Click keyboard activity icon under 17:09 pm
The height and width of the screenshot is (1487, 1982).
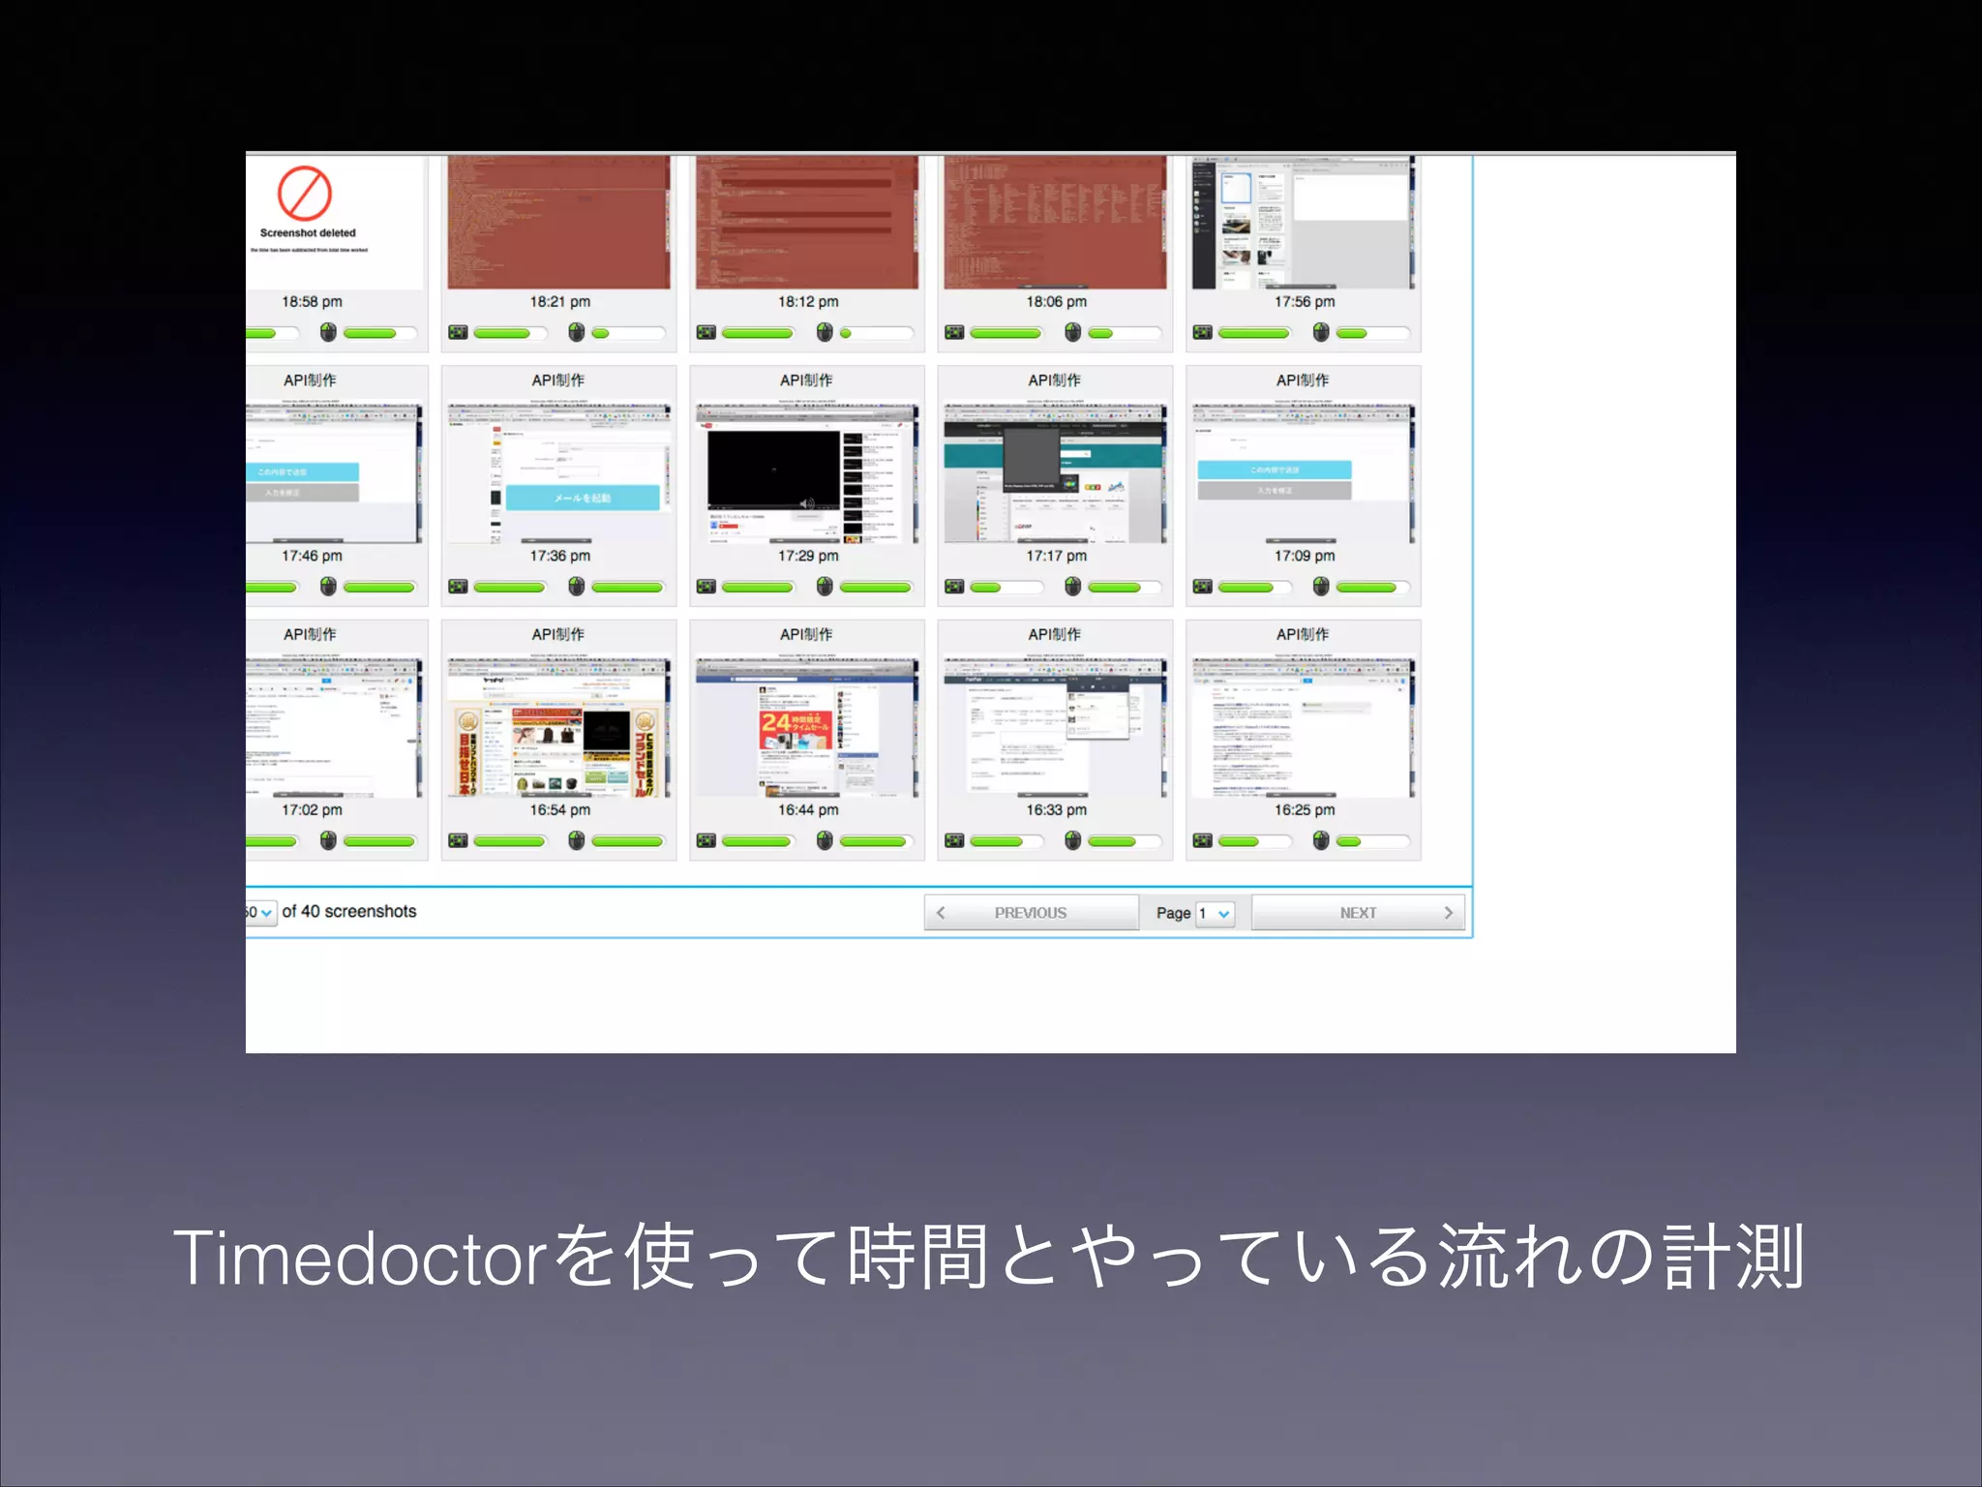1203,587
